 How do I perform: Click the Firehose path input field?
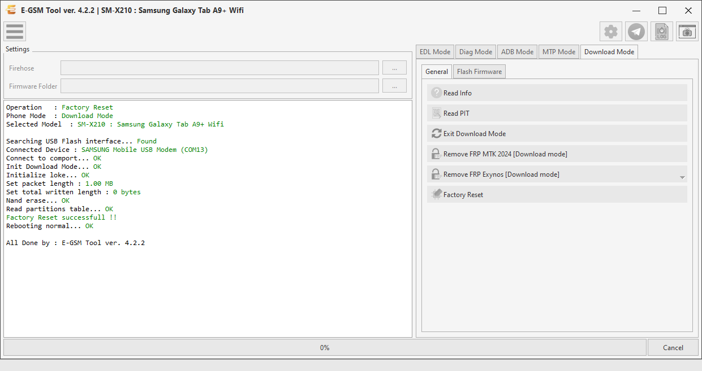[x=219, y=68]
